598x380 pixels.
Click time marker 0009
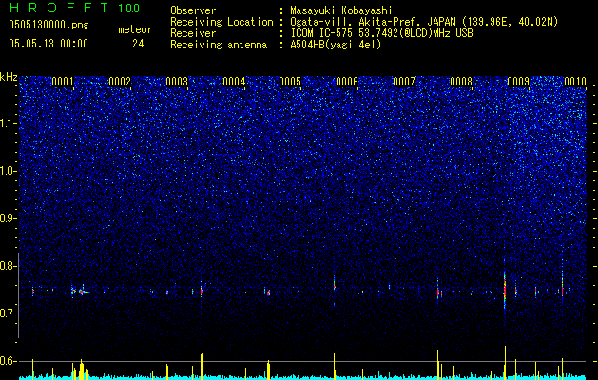tap(518, 82)
